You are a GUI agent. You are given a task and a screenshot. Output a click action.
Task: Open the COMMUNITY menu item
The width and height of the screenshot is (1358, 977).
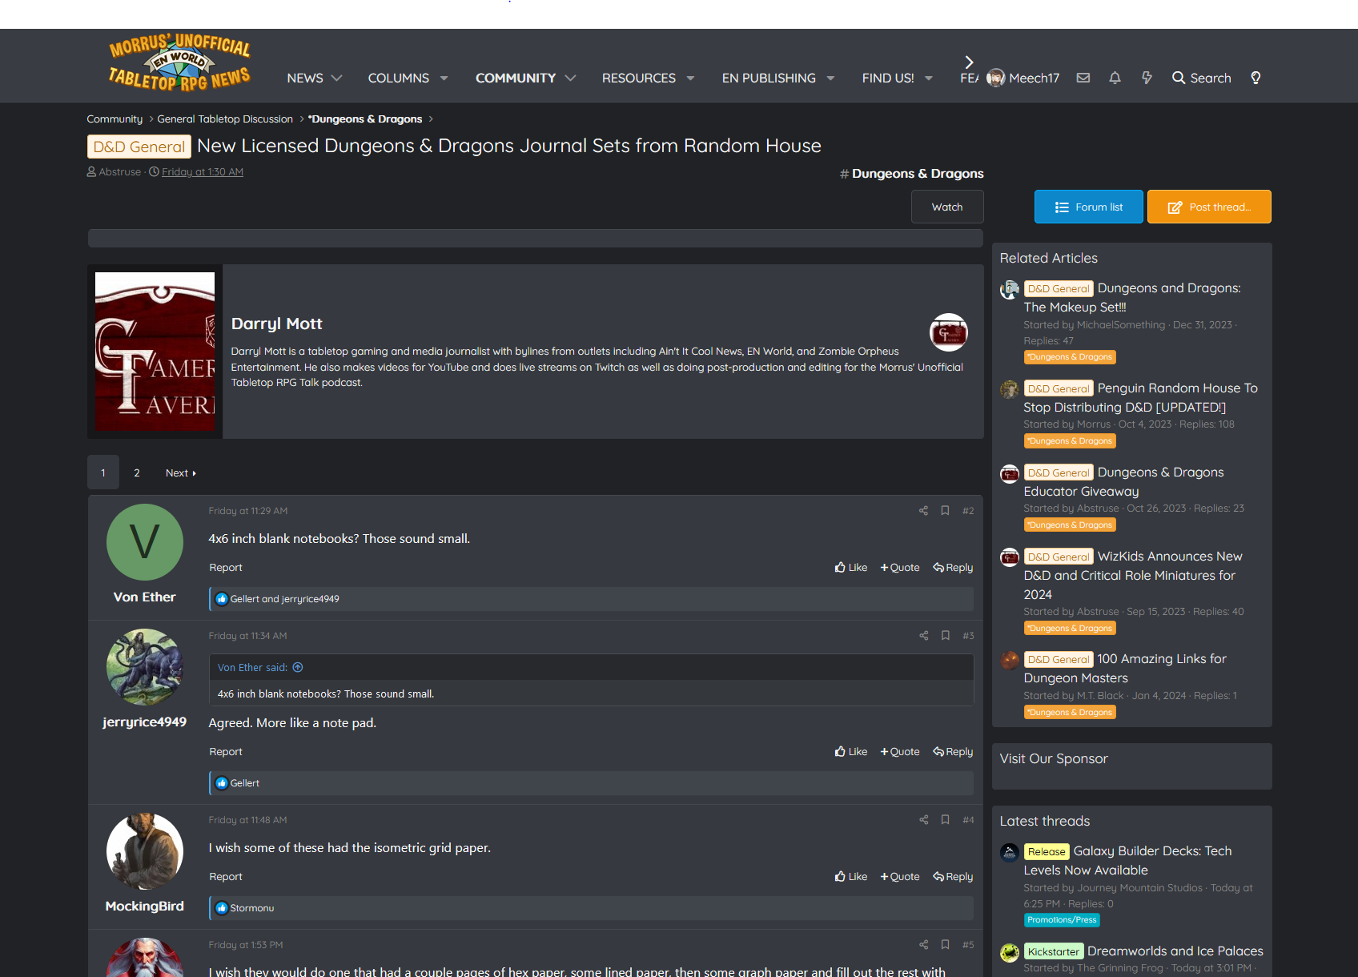point(516,78)
